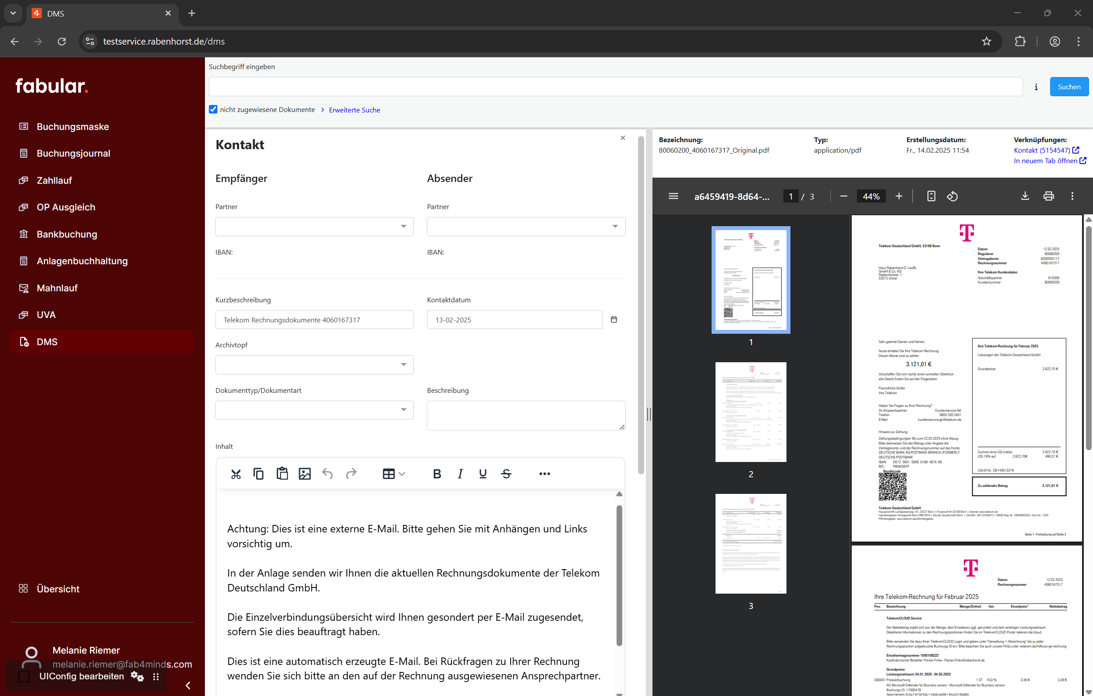Uncheck nicht zugewiesene Dokumente checkbox

coord(213,109)
